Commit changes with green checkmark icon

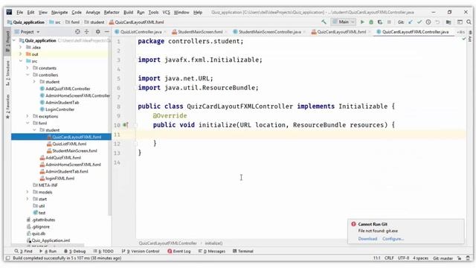tap(419, 22)
